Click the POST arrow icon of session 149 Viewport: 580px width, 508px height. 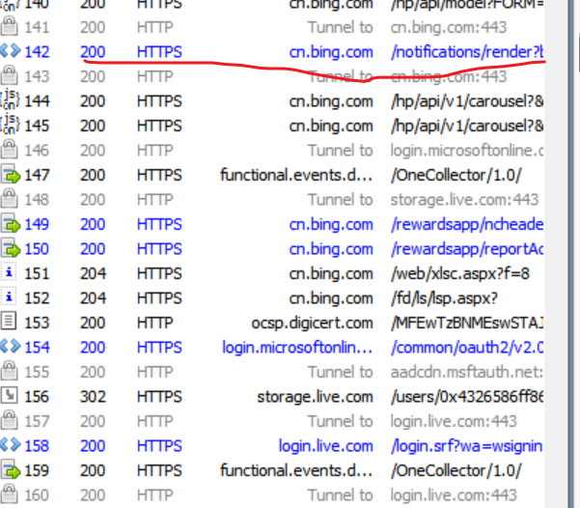click(x=10, y=223)
